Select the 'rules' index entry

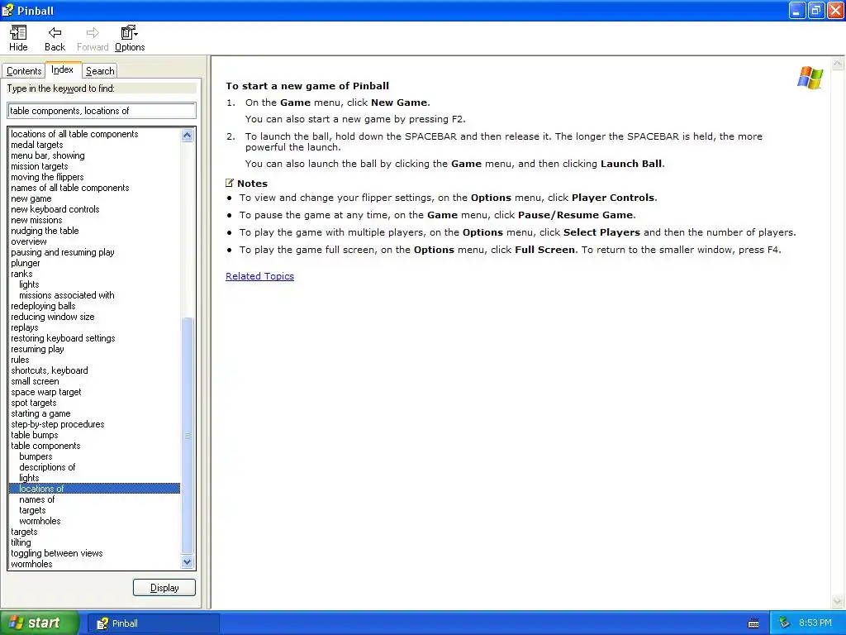pos(20,360)
